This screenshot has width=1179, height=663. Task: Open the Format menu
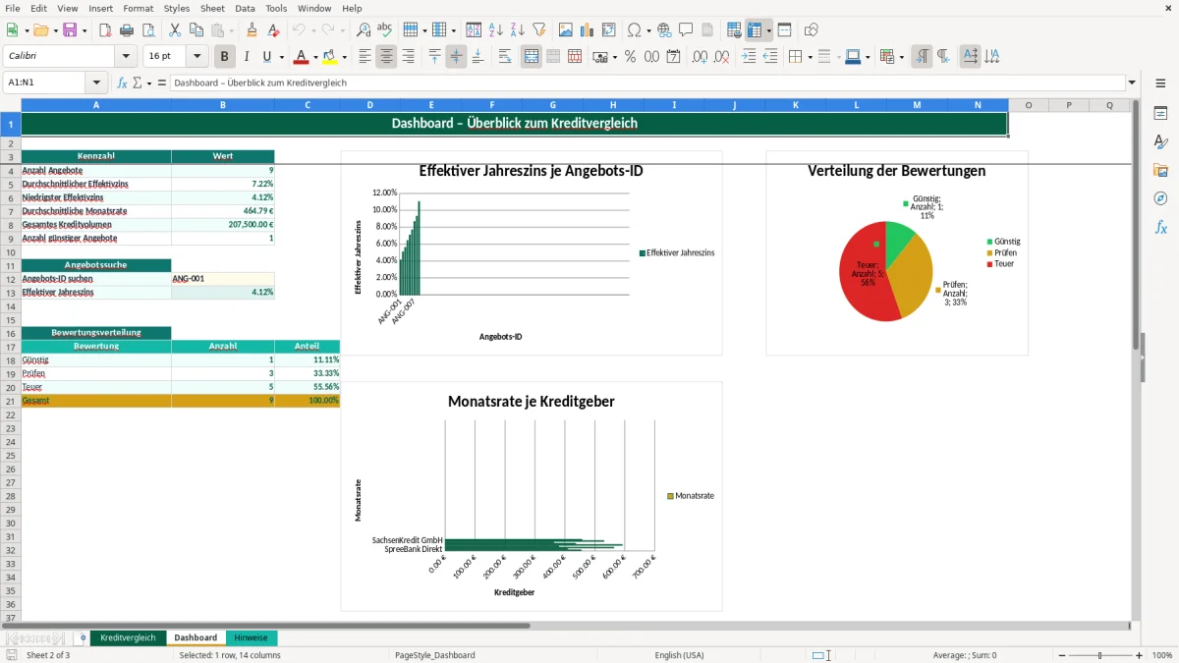point(138,8)
